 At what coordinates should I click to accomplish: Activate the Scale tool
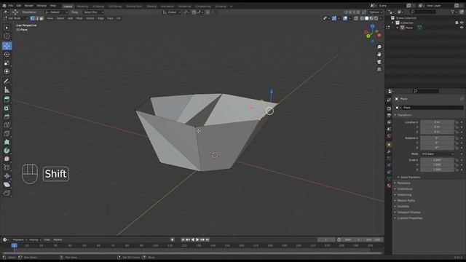pos(7,63)
